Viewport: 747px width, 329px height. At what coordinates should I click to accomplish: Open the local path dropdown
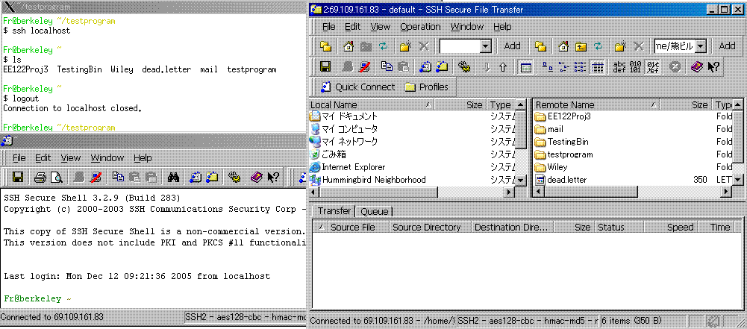coord(485,46)
